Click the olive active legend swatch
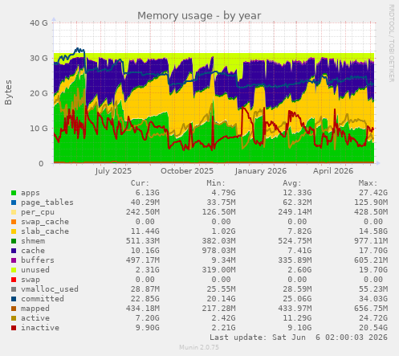 [x=14, y=318]
